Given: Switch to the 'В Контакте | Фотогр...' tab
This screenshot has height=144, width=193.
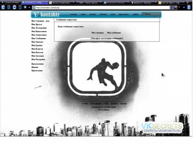Looking at the screenshot, I should [x=116, y=3].
